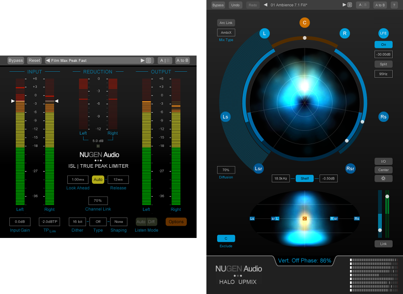Go to next preset in Halo Upmix
This screenshot has width=403, height=294.
point(344,5)
